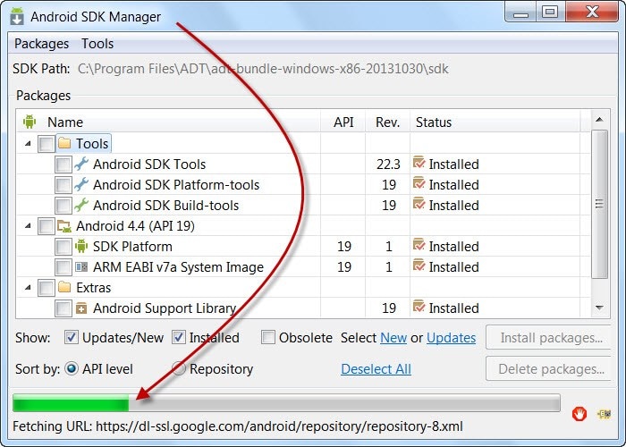Image resolution: width=626 pixels, height=447 pixels.
Task: Click the wrench icon beside Android SDK Platform-tools
Action: 81,184
